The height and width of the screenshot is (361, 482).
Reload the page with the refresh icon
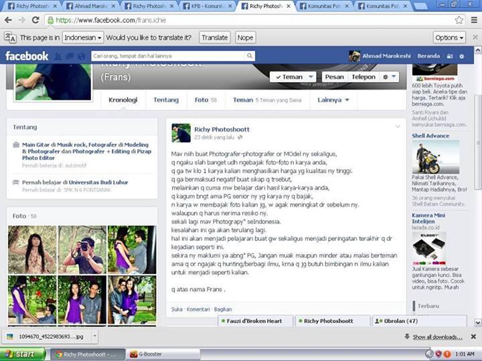(35, 20)
